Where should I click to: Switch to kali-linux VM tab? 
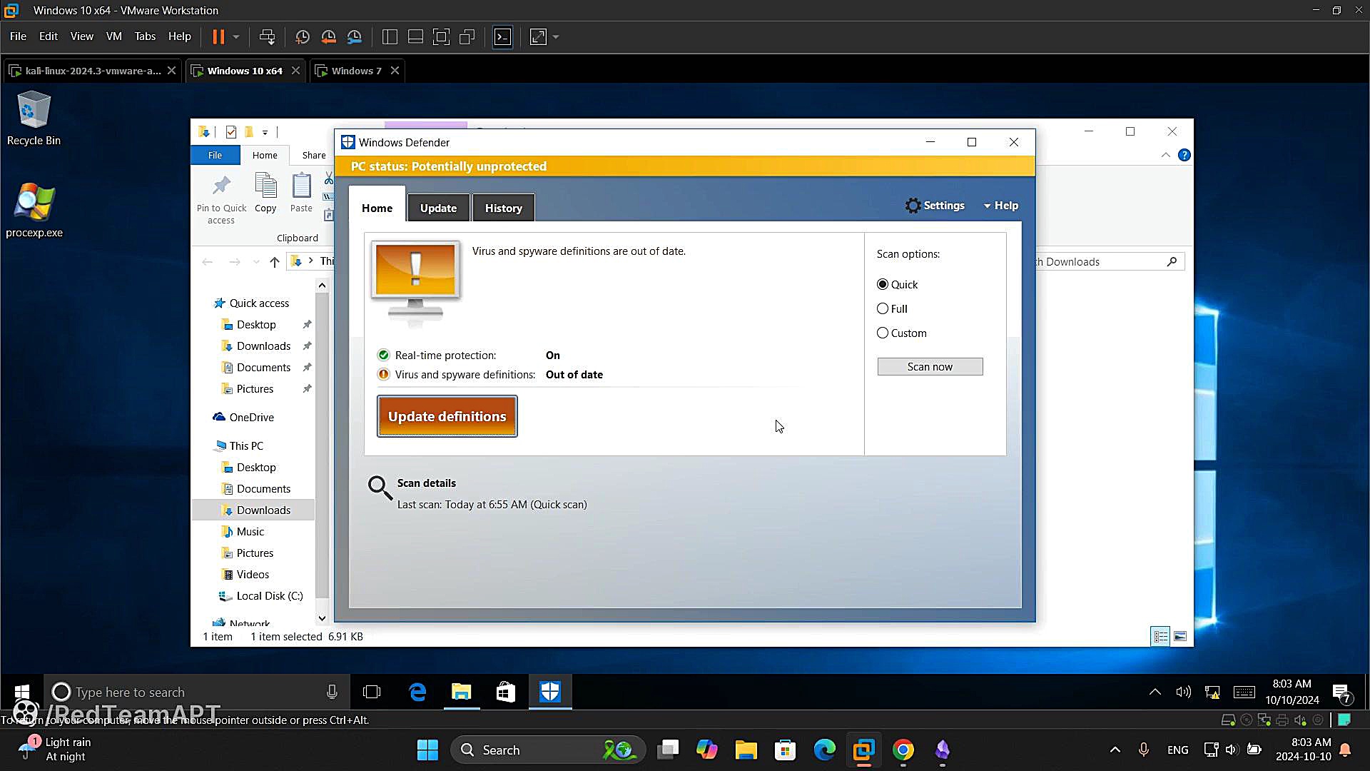coord(93,71)
